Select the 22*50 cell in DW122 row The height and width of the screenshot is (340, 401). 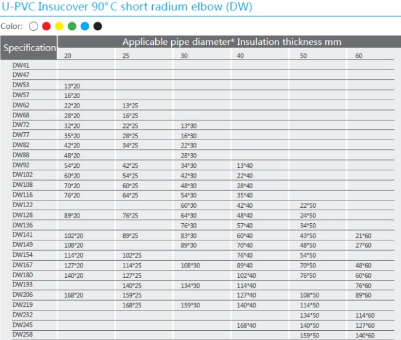point(308,205)
